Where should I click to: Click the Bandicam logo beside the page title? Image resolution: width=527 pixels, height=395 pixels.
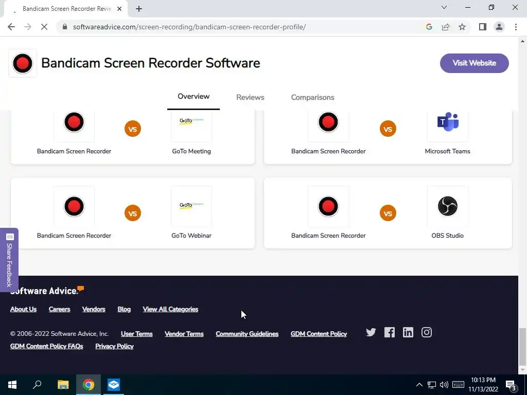pyautogui.click(x=23, y=63)
